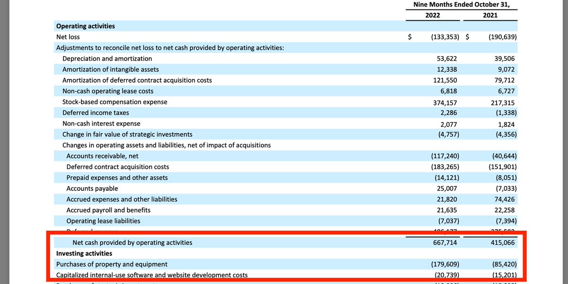Select "Deferred income taxes" label
Screen dimensions: 568x284
coord(96,113)
